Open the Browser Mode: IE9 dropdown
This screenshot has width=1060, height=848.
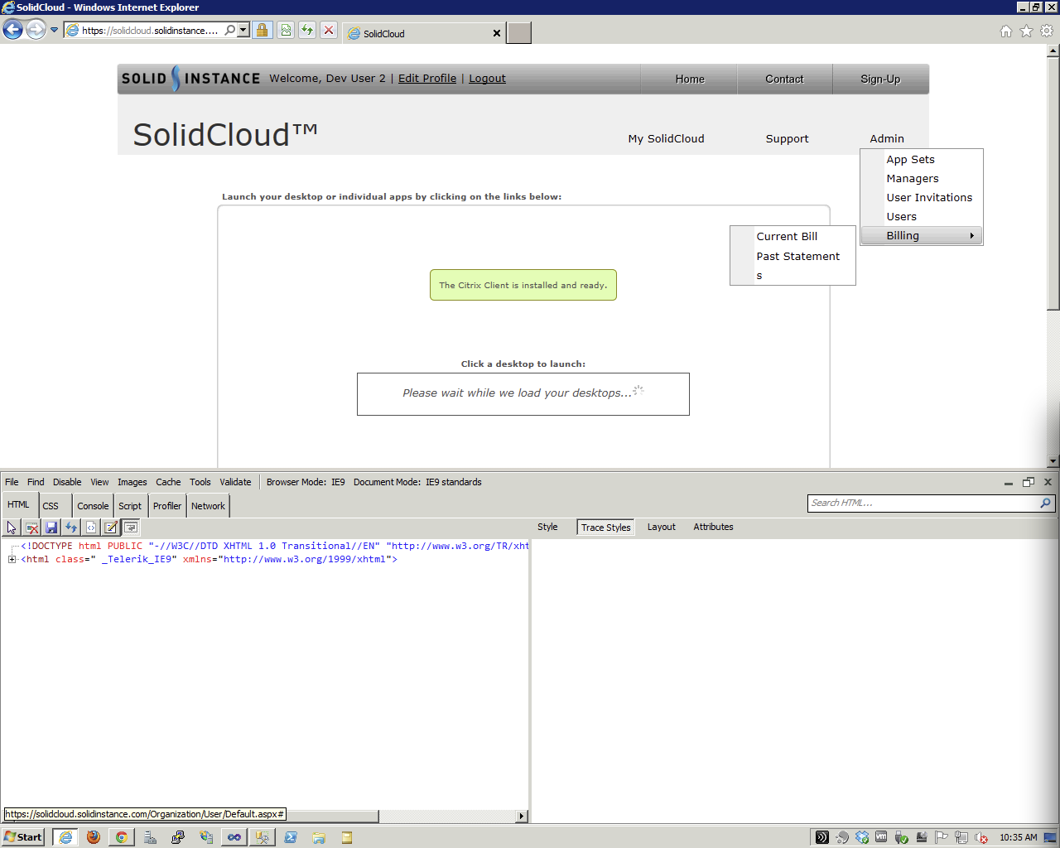[306, 482]
